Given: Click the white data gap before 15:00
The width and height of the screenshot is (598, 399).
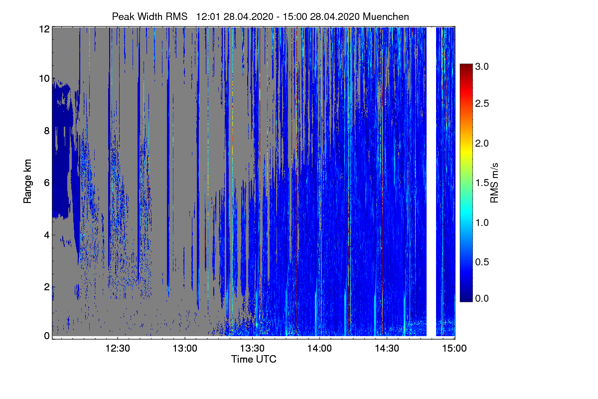Looking at the screenshot, I should [431, 181].
